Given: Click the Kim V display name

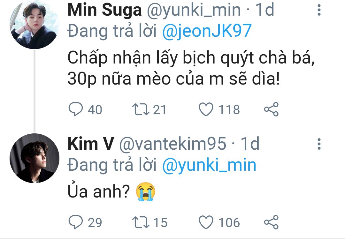Looking at the screenshot, I should (x=90, y=144).
